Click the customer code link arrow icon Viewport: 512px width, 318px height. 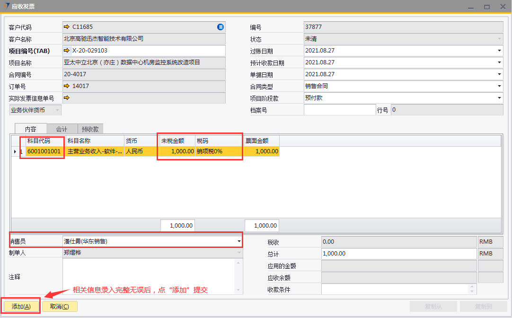[x=67, y=27]
